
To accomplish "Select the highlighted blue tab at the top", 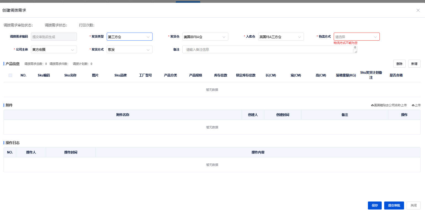I will (188, 1).
